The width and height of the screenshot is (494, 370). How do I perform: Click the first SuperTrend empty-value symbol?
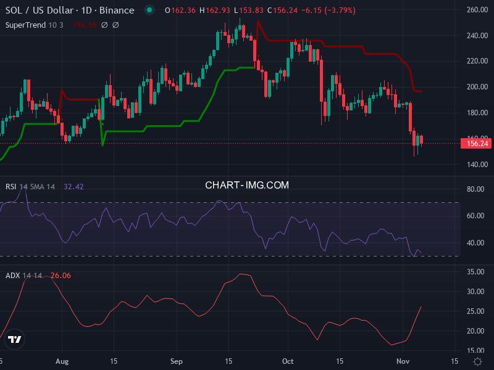click(104, 25)
